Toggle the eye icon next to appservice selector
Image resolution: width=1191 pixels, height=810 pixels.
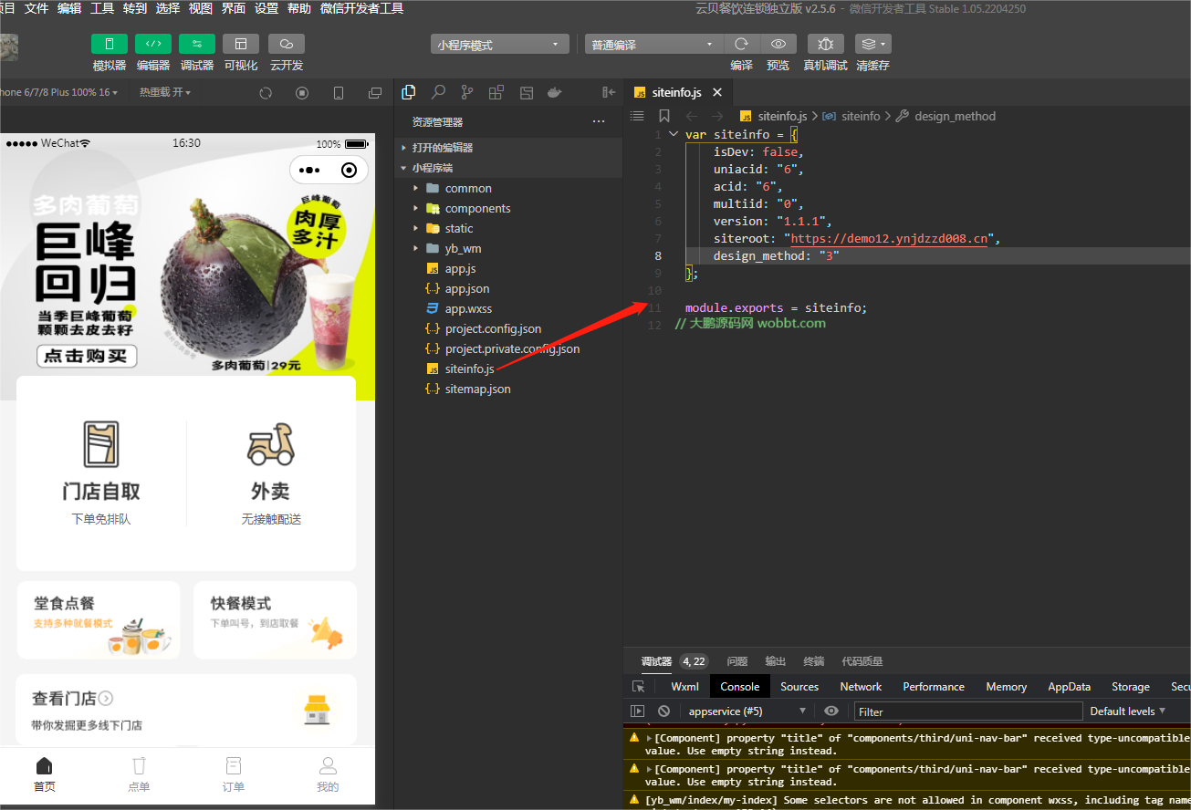831,711
